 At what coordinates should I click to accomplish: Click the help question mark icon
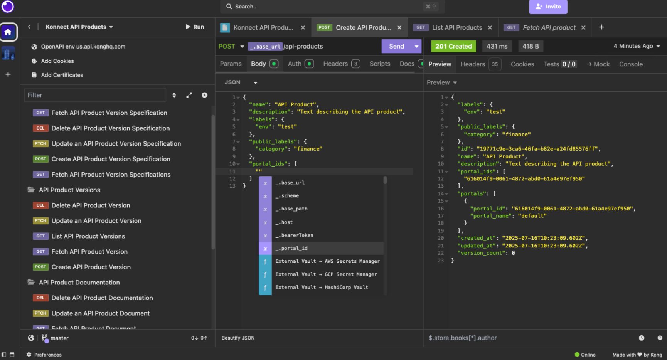tap(660, 338)
